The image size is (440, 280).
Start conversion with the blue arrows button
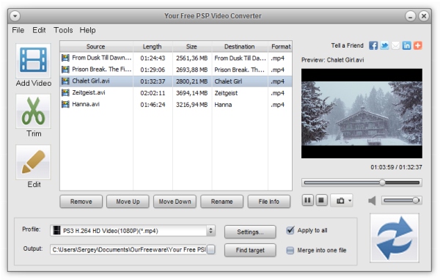pos(395,237)
